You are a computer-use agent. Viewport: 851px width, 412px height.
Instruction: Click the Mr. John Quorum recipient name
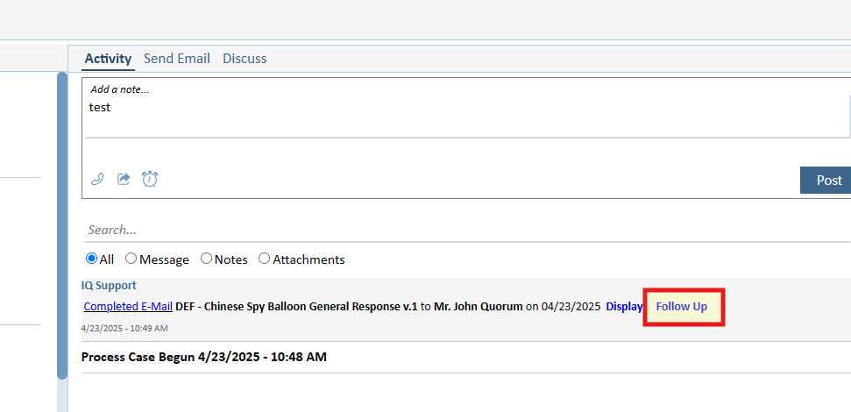point(479,306)
